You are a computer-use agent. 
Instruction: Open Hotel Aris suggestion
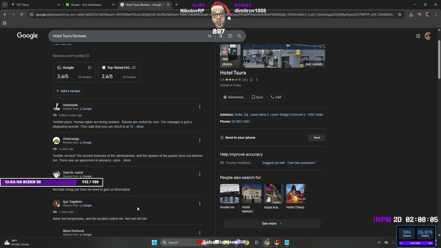click(x=274, y=196)
